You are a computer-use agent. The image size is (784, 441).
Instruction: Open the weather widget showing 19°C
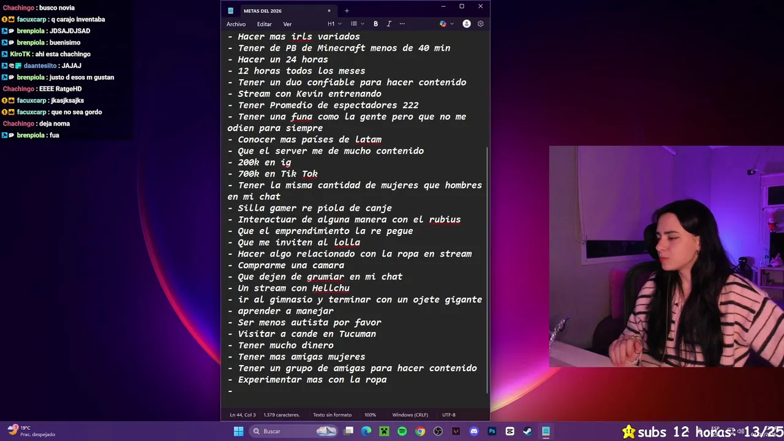tap(31, 431)
